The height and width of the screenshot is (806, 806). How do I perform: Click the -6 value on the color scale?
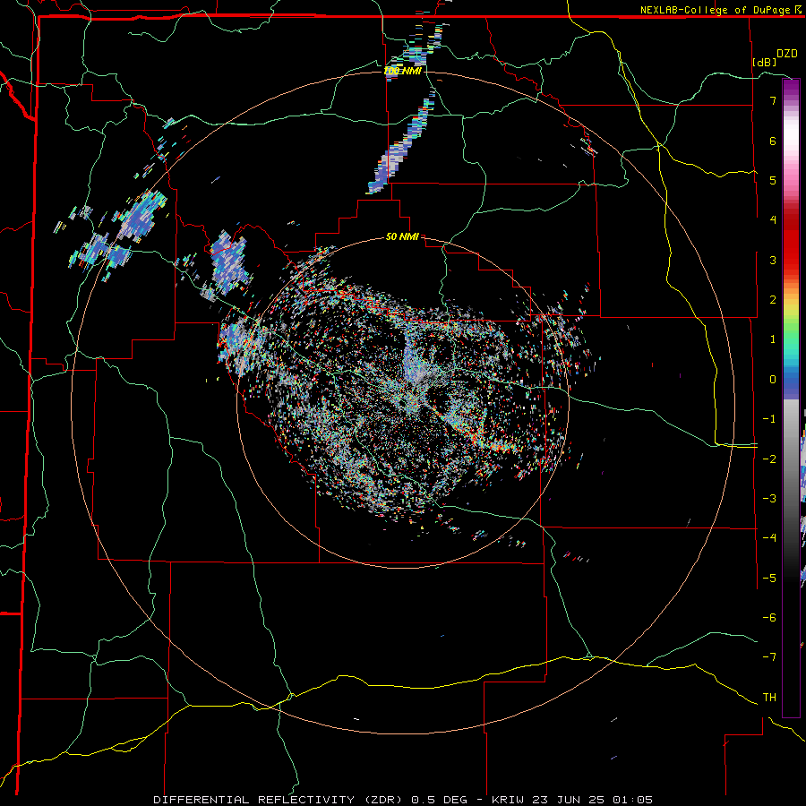point(769,618)
